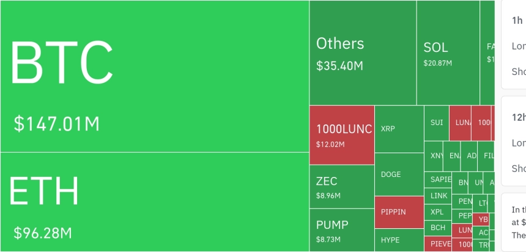The image size is (526, 252).
Task: Click the red YB tile
Action: pos(483,219)
